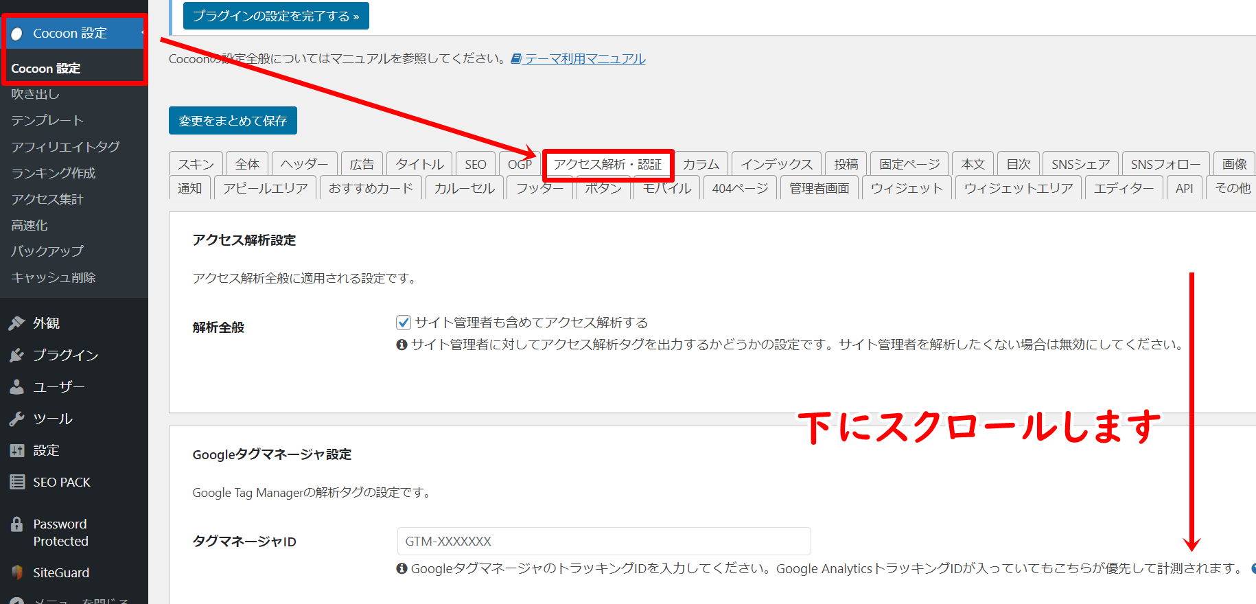Click the SEO PACK list icon
The width and height of the screenshot is (1256, 604).
(x=17, y=483)
